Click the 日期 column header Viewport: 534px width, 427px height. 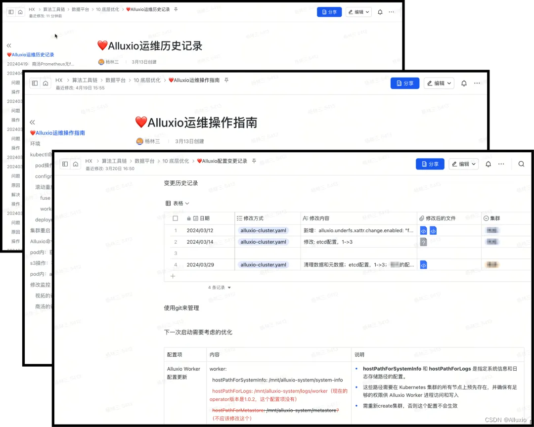[204, 218]
